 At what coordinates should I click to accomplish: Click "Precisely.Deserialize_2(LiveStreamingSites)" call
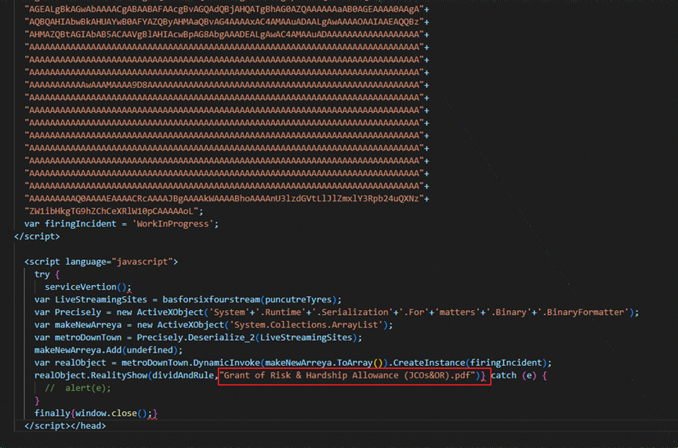coord(247,338)
